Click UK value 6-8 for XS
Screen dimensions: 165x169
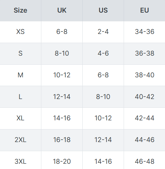click(62, 32)
